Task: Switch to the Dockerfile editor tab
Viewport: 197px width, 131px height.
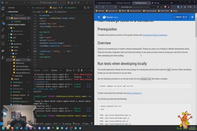Action: (x=71, y=8)
